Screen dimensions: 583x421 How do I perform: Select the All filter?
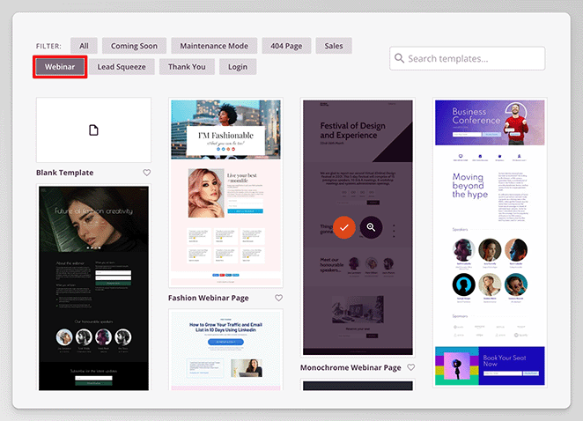[84, 46]
